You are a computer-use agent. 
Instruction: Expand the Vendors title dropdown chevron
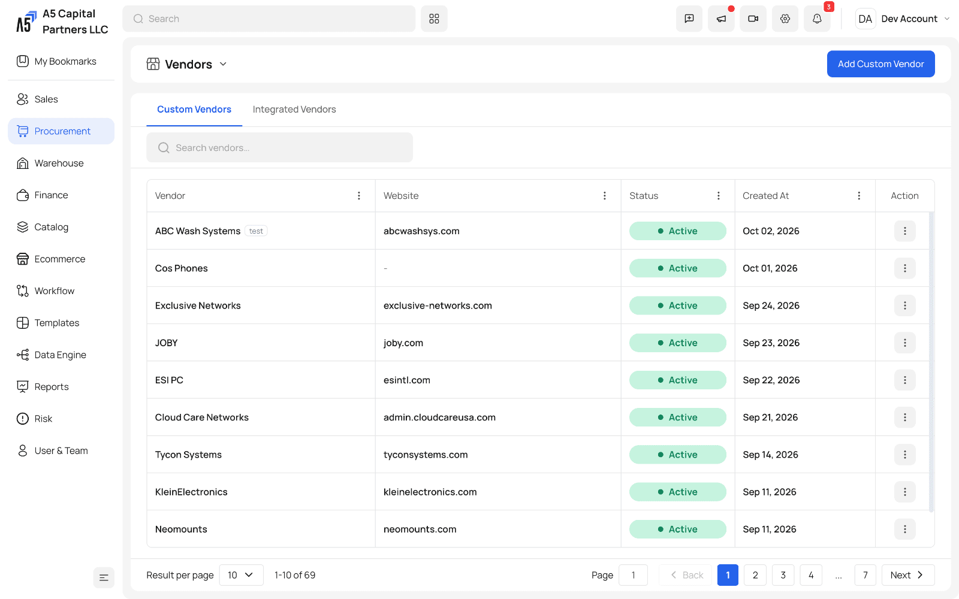(223, 64)
